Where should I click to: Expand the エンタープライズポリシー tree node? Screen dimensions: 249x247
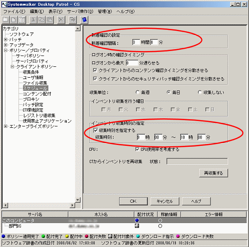click(6, 126)
